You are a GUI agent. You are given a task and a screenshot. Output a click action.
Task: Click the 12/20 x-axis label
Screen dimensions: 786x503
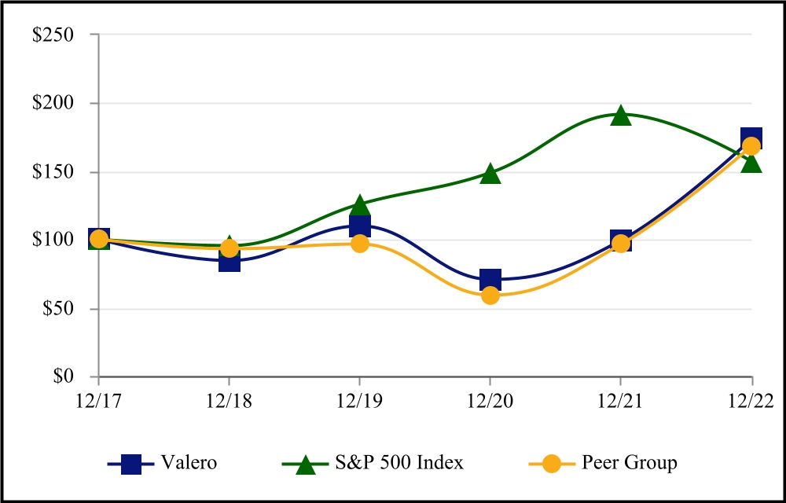pyautogui.click(x=490, y=401)
